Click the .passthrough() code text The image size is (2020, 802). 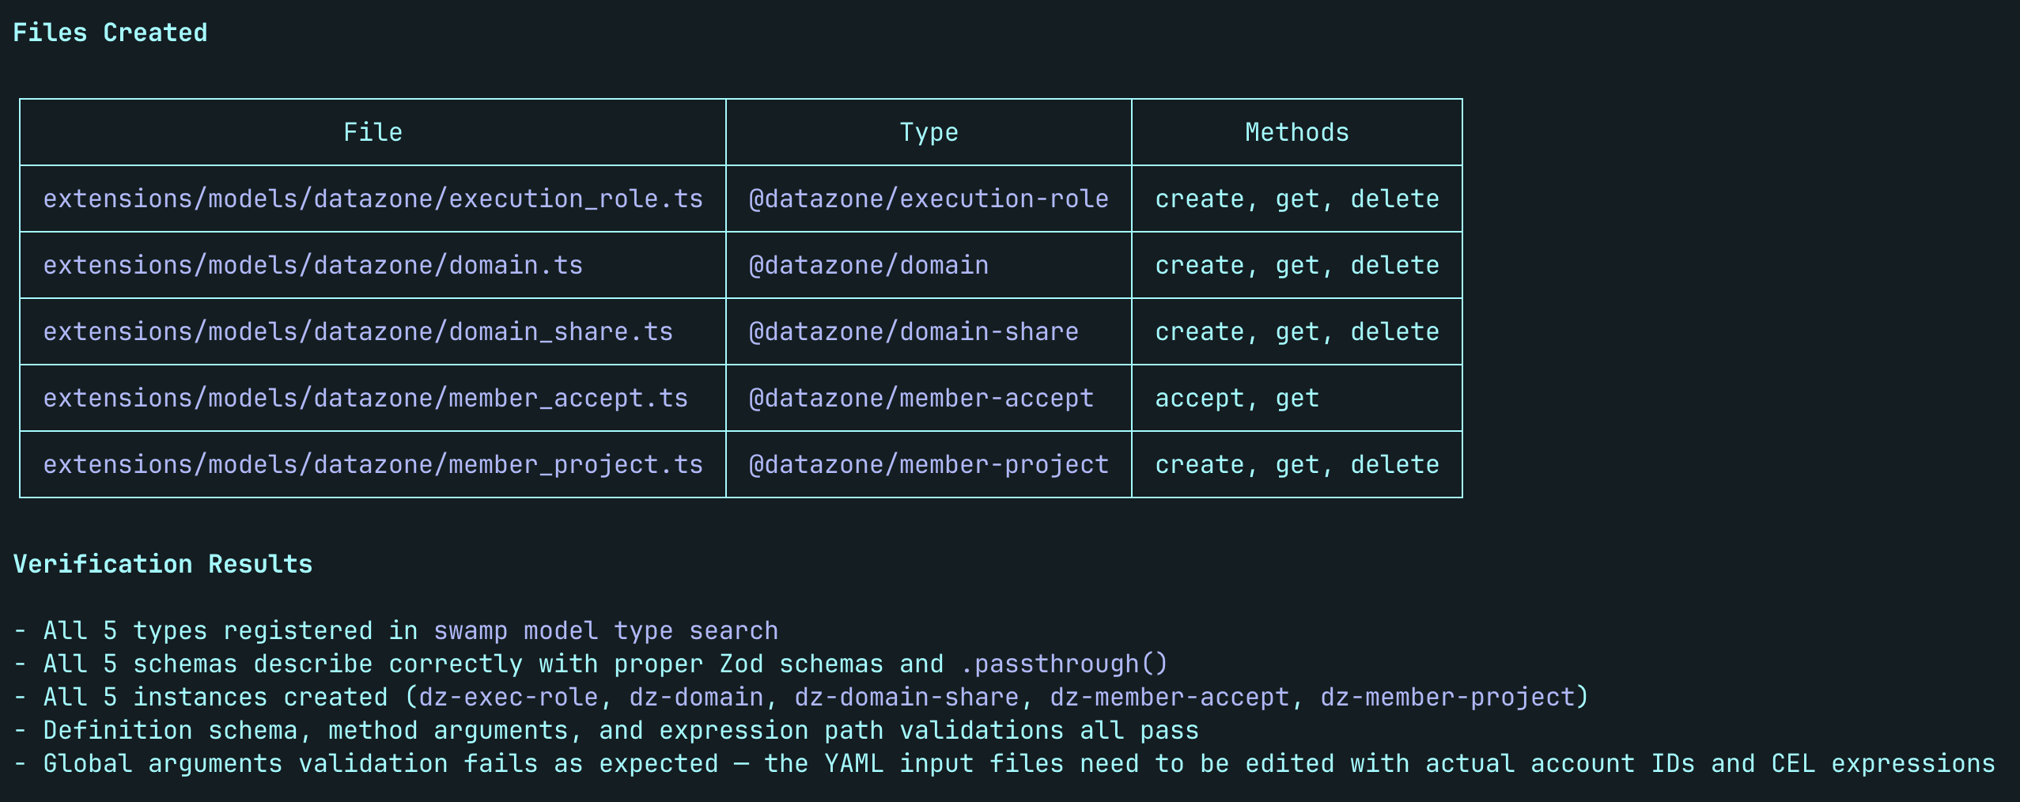pyautogui.click(x=1064, y=664)
